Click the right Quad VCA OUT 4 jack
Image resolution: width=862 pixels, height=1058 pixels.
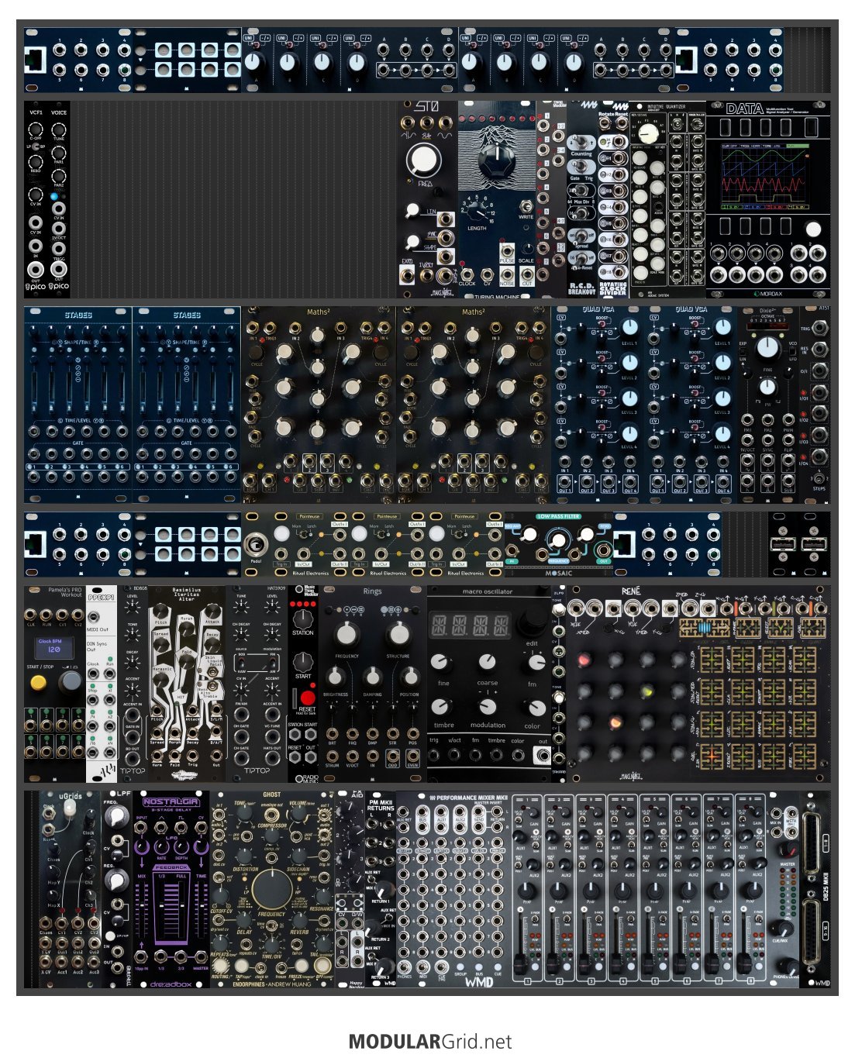[x=723, y=483]
